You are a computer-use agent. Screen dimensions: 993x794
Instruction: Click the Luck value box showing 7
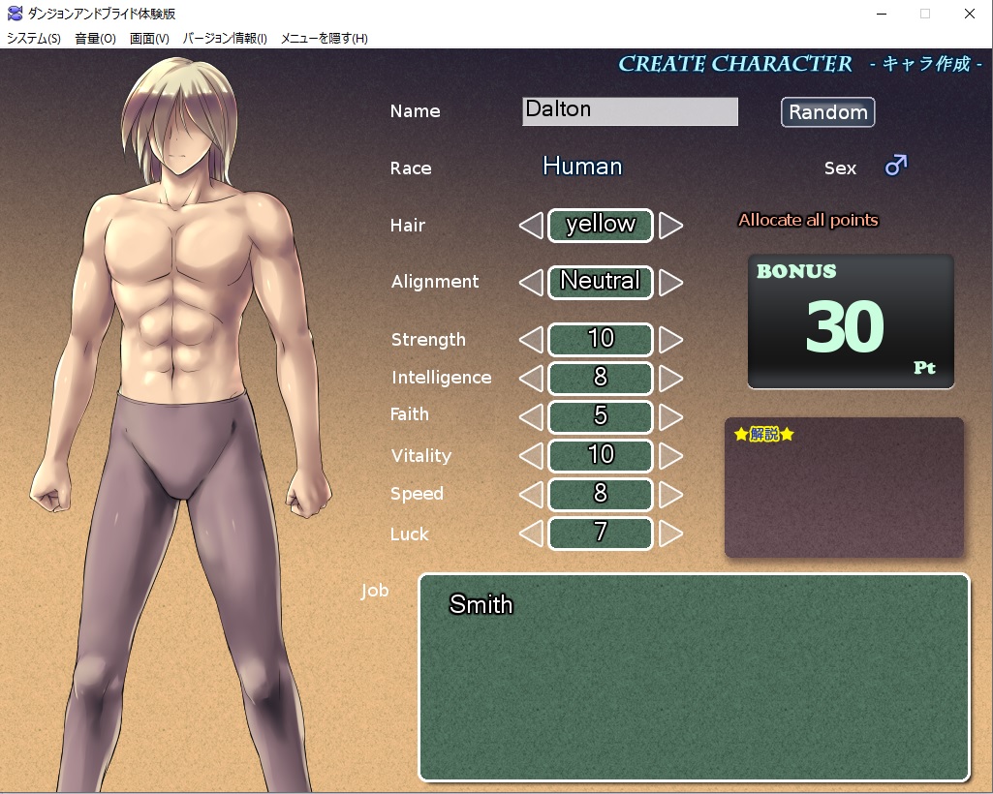[601, 534]
